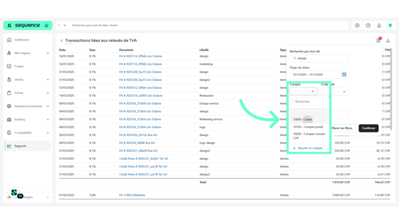Click the filters icon with red badge
This screenshot has width=399, height=224.
[378, 40]
